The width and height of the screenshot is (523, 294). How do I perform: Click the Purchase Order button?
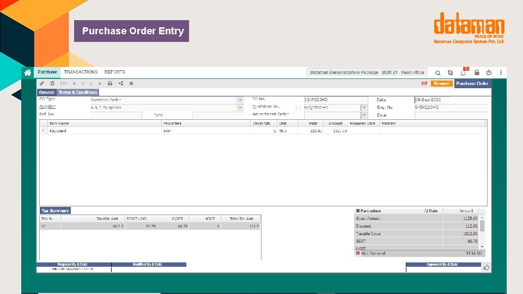click(472, 83)
